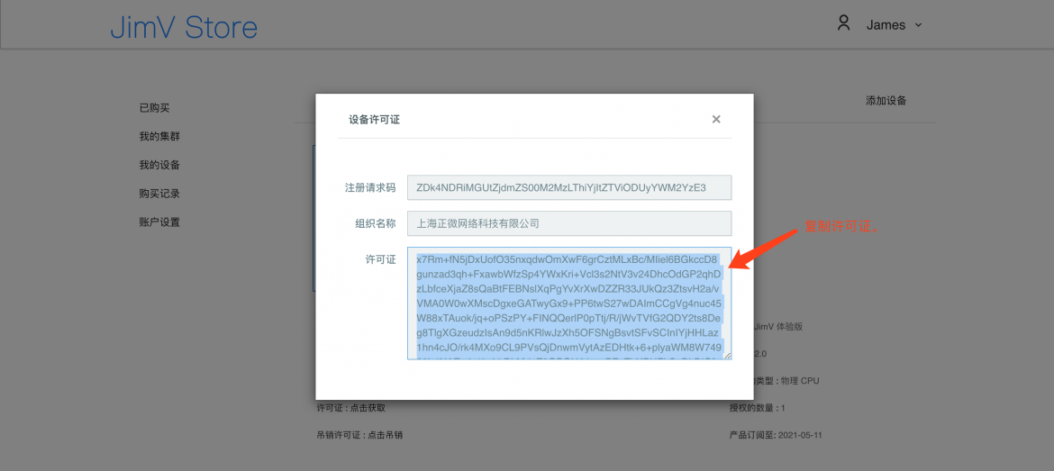Click inside the 许可证 textarea
The height and width of the screenshot is (471, 1054).
[569, 303]
